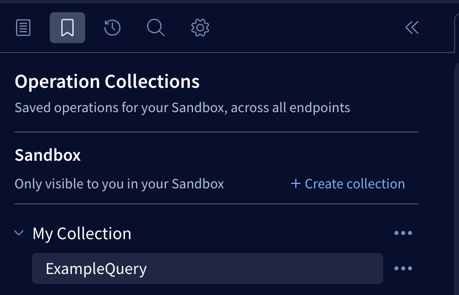Open the ExampleQuery three-dot options menu
Image resolution: width=459 pixels, height=295 pixels.
click(403, 268)
